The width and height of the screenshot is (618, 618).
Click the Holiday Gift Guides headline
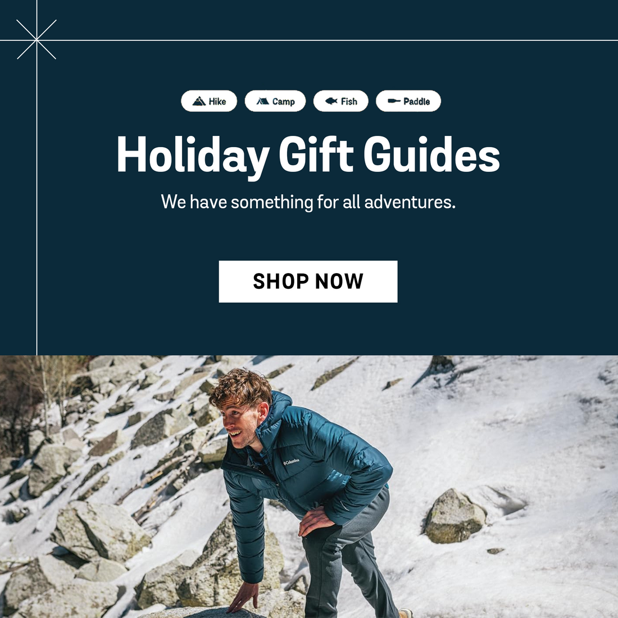pyautogui.click(x=308, y=156)
